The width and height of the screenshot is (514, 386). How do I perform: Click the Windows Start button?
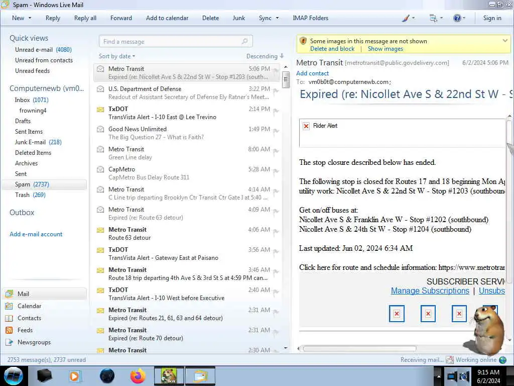(x=13, y=376)
